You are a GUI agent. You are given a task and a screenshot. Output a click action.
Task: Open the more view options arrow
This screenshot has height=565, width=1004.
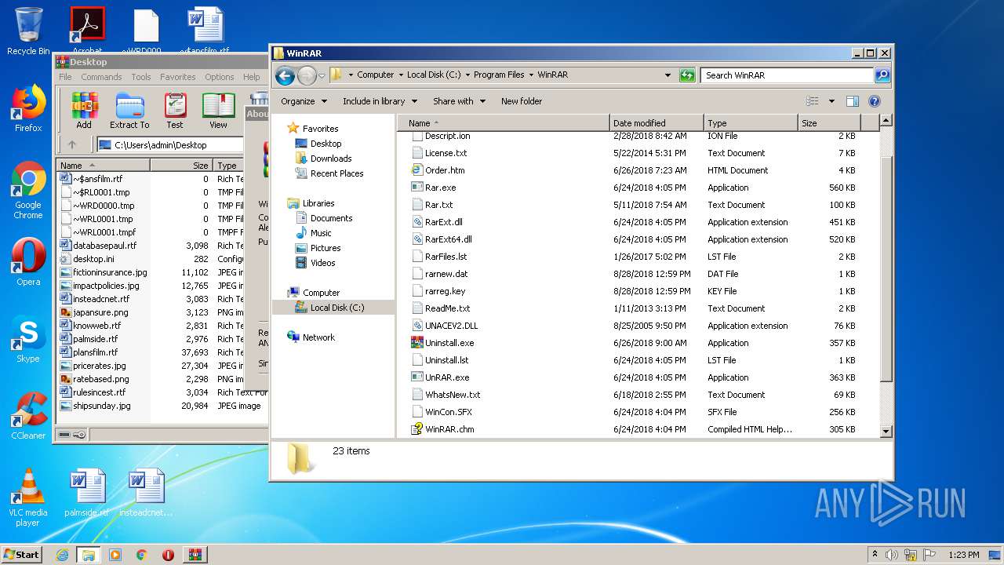831,101
